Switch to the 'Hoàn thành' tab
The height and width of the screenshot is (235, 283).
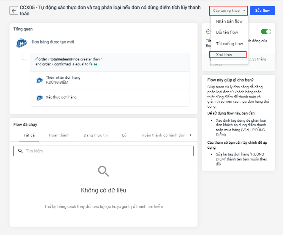point(59,135)
